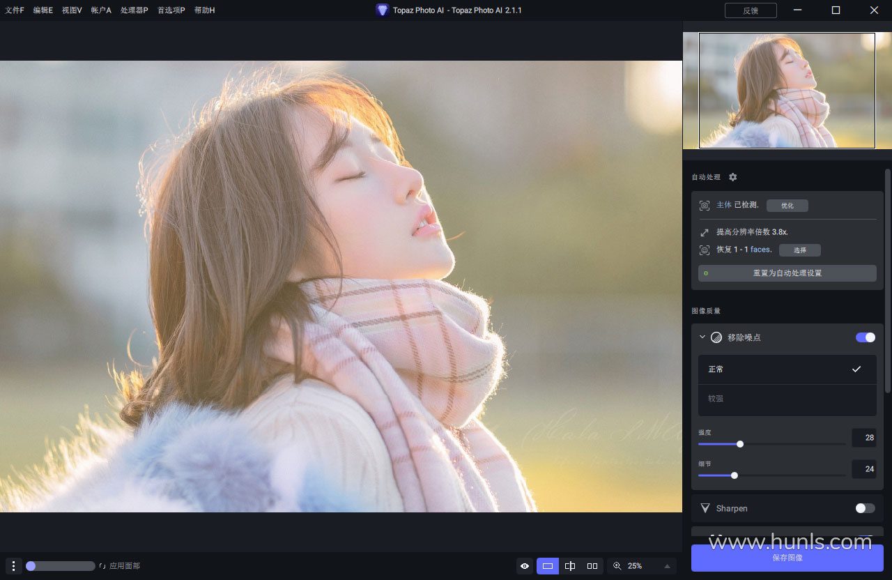This screenshot has height=580, width=892.
Task: Collapse the 移除噪点 section chevron
Action: (702, 337)
